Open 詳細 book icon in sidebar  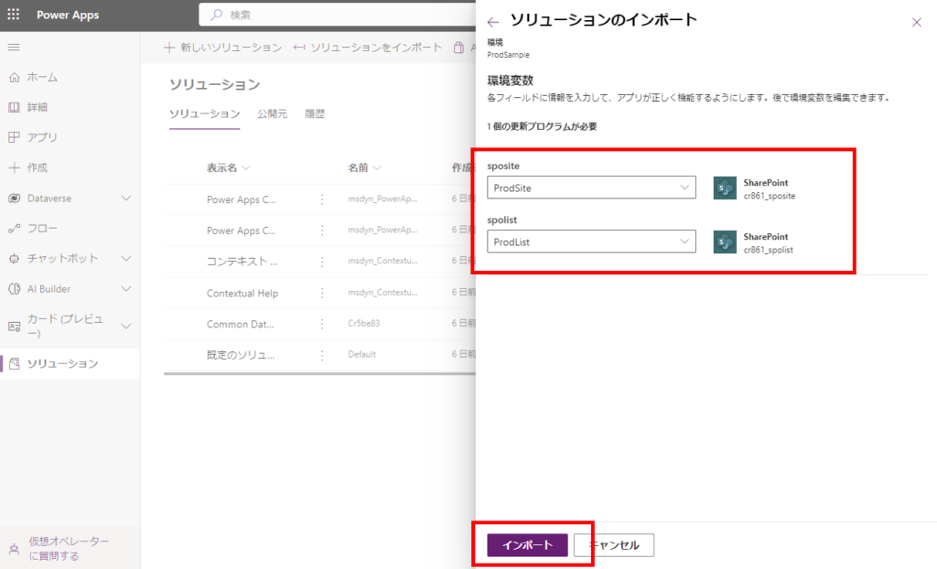click(15, 107)
